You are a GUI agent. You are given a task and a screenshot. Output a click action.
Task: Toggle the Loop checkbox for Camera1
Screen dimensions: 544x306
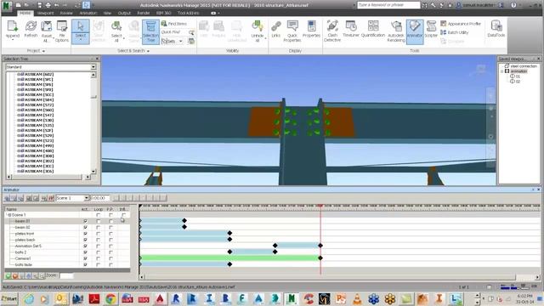coord(99,258)
